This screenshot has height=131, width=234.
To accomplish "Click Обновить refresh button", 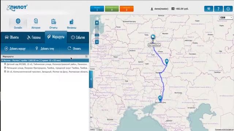I will pos(74,48).
